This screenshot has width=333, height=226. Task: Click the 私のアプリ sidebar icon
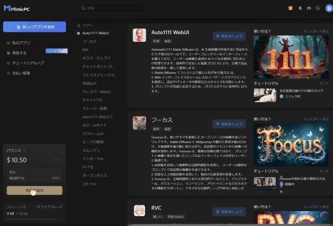[8, 43]
